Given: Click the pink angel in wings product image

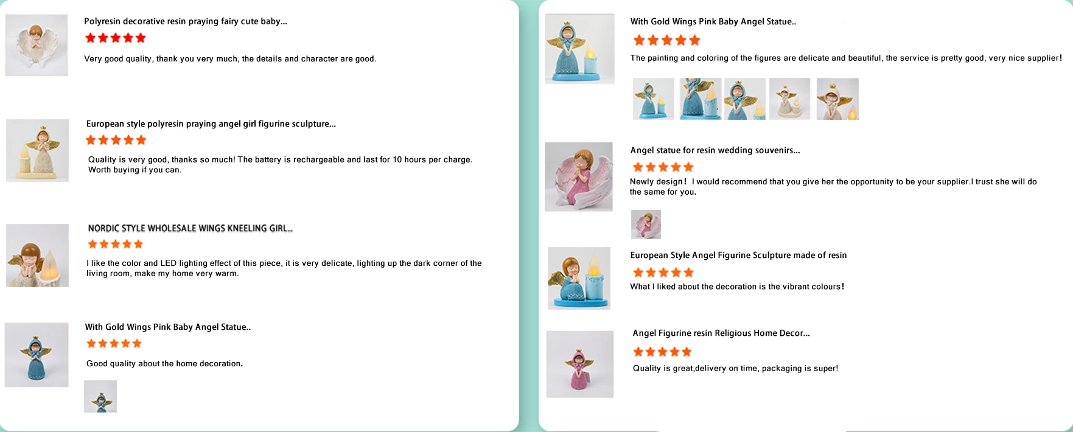Looking at the screenshot, I should [x=579, y=177].
